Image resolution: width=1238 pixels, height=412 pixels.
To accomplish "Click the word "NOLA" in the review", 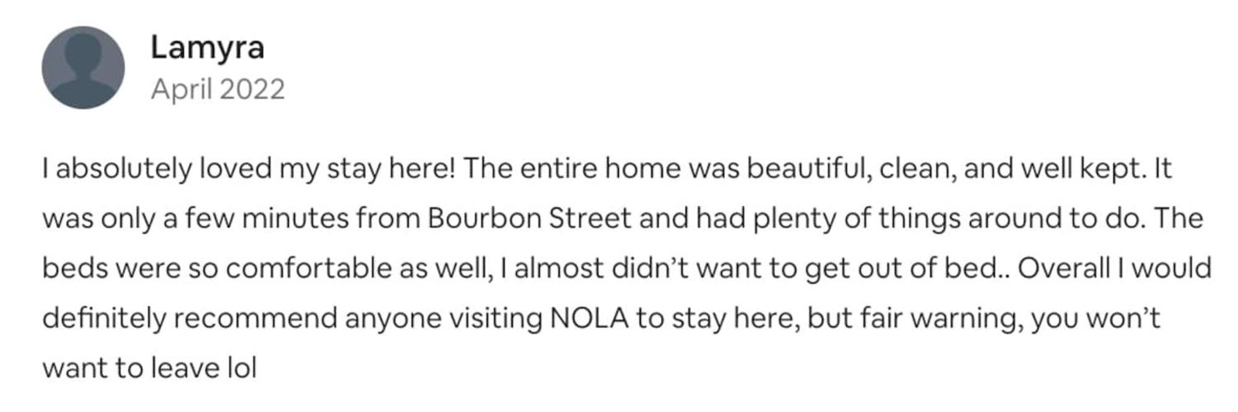I will (x=589, y=319).
